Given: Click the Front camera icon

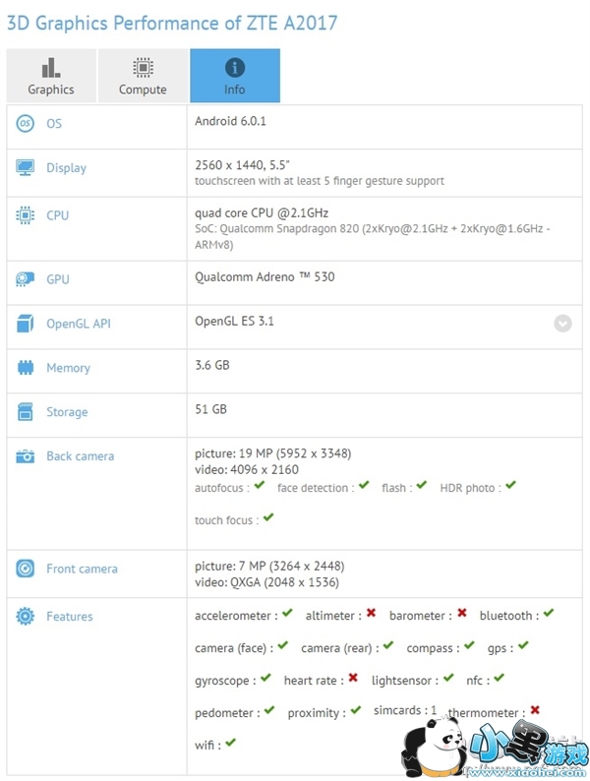Looking at the screenshot, I should 26,569.
